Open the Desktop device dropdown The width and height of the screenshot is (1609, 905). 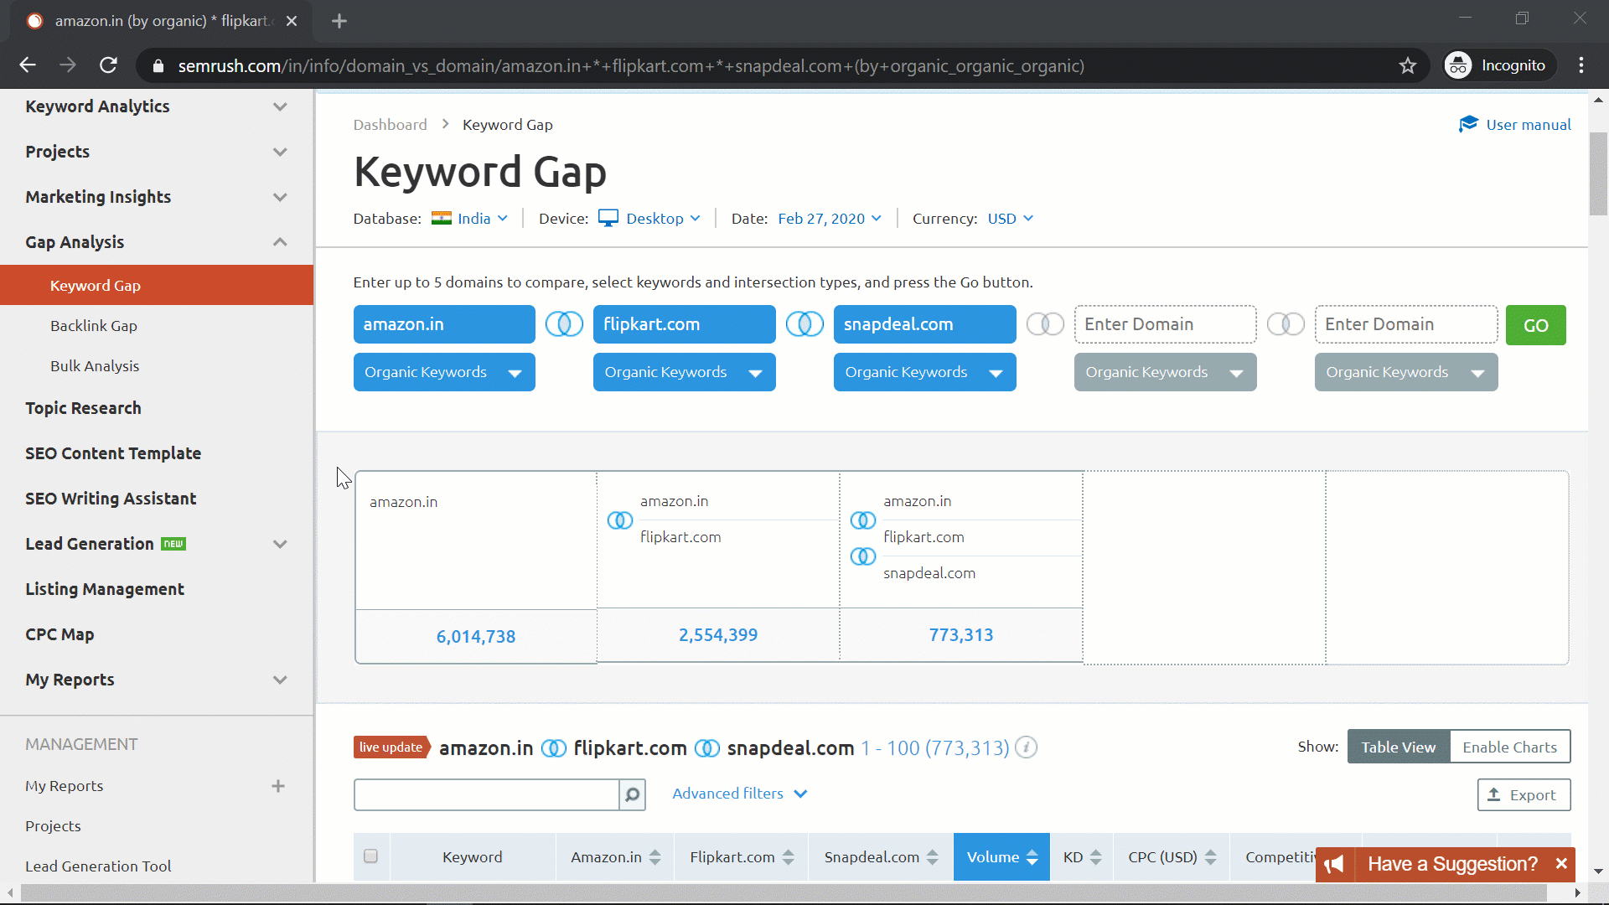649,219
